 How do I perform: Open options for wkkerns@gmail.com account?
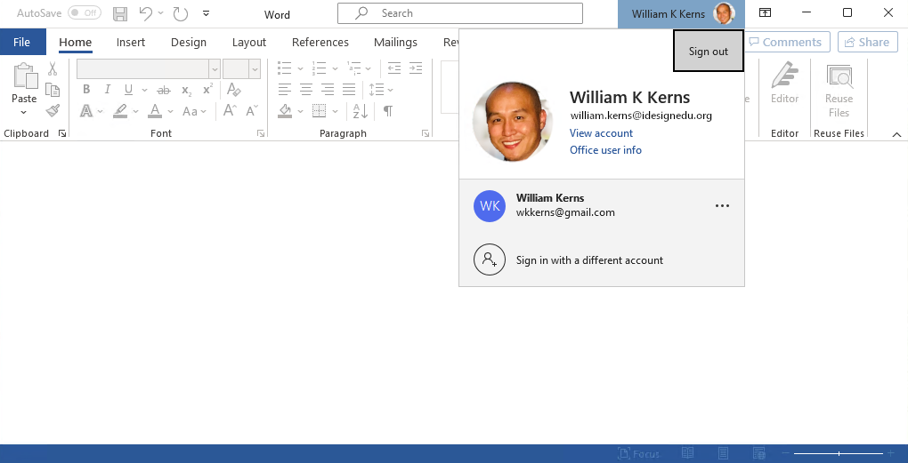[722, 205]
